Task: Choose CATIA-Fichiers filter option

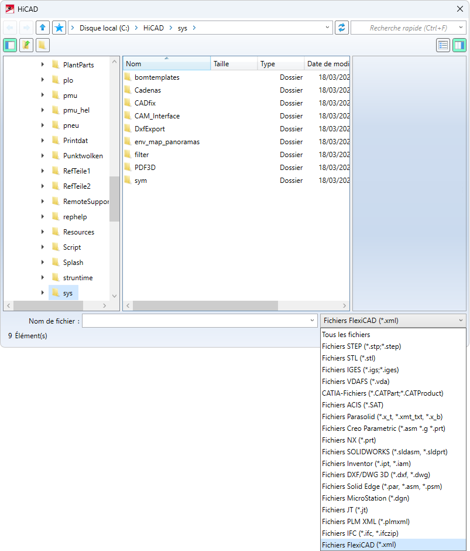Action: click(393, 393)
